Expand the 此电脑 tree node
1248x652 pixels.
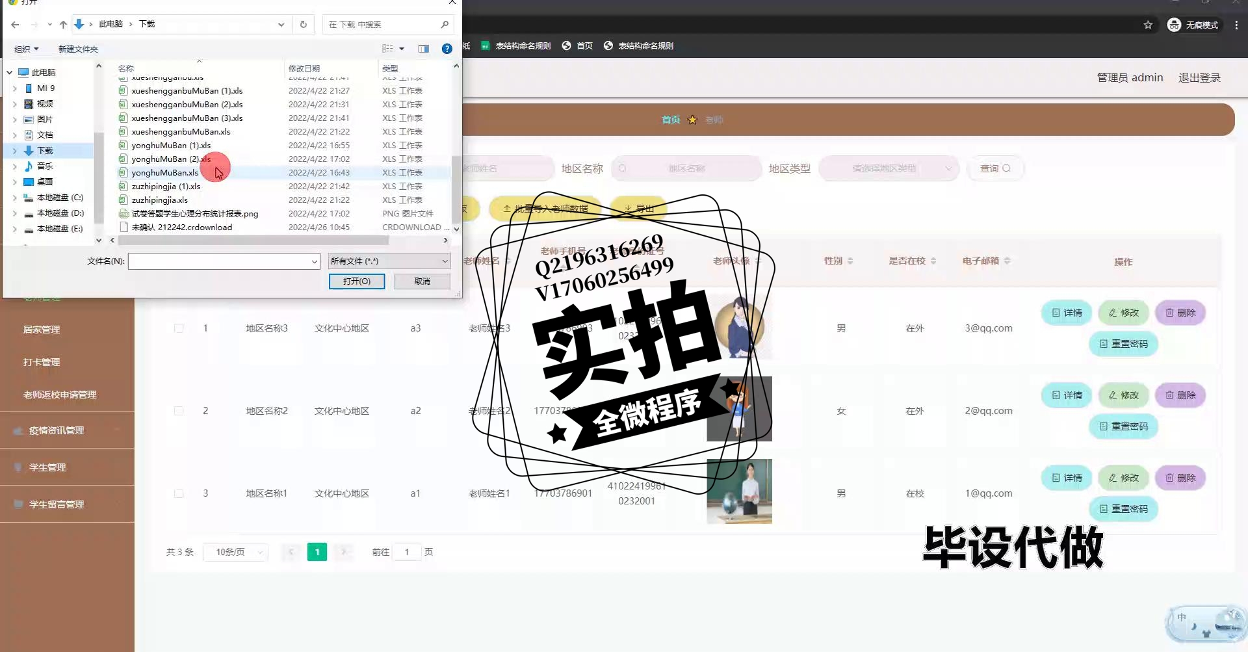click(x=9, y=73)
